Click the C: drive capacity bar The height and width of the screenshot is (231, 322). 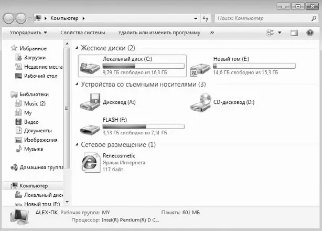pos(143,66)
